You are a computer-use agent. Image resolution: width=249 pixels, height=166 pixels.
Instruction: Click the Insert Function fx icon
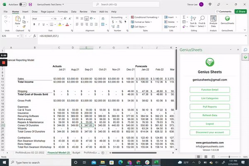tap(34, 36)
